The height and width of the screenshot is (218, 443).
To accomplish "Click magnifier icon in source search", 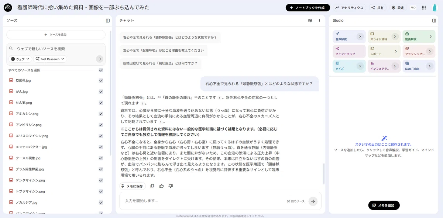I will pyautogui.click(x=11, y=48).
